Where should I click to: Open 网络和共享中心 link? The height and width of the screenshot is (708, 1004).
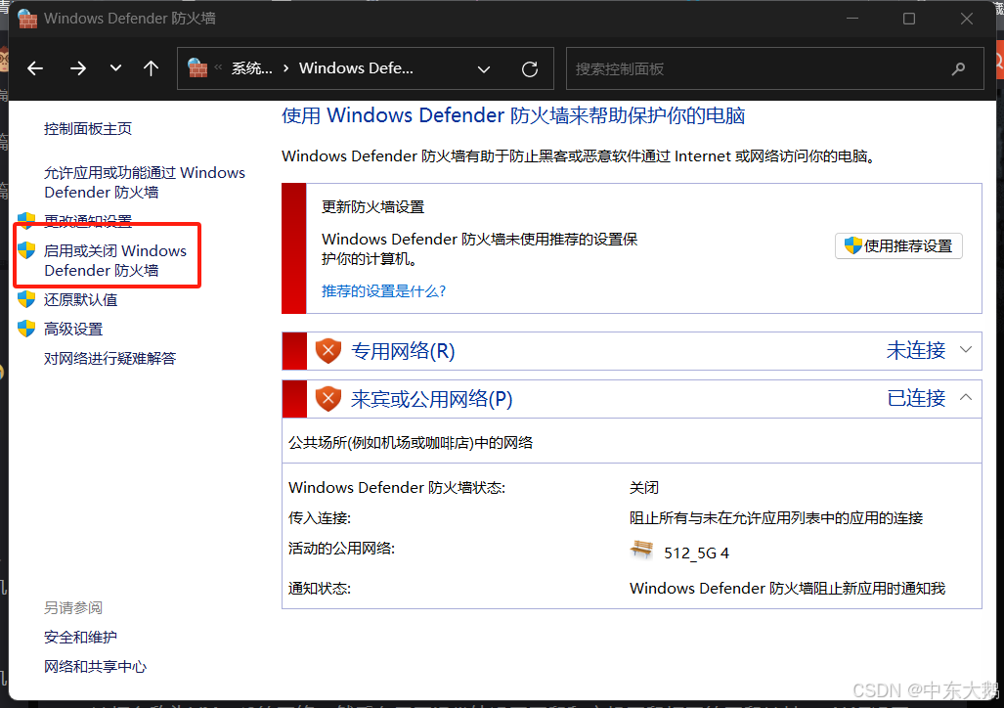coord(96,667)
